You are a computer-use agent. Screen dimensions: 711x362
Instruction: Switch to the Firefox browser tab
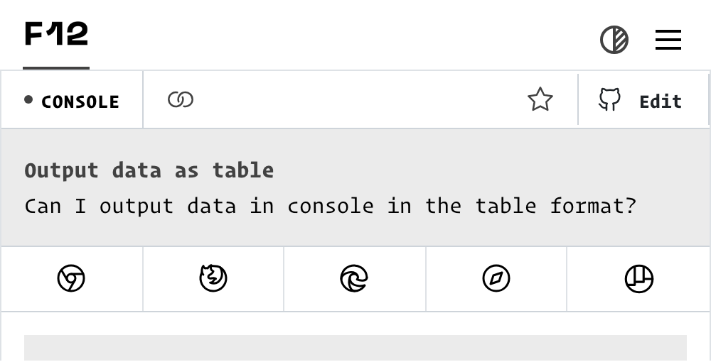(x=213, y=279)
